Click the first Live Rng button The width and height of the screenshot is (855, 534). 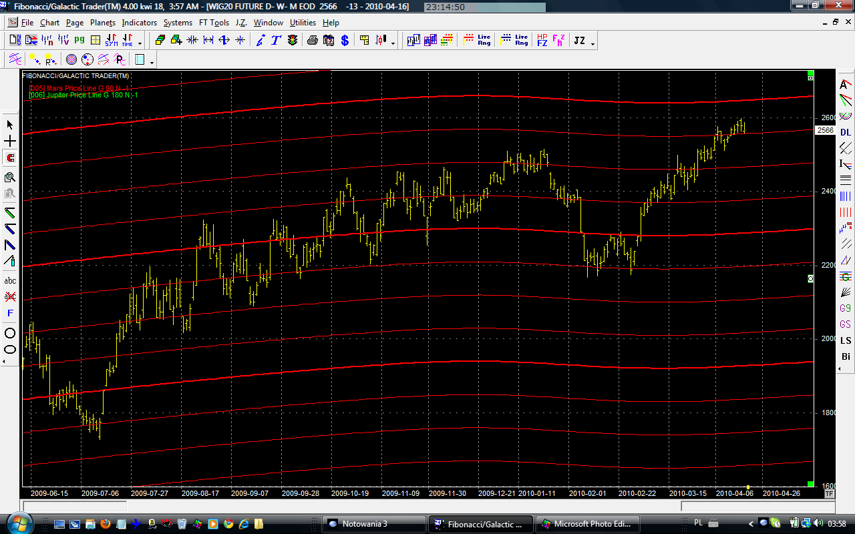pos(478,40)
